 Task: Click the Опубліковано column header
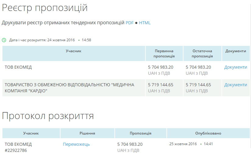tap(208, 133)
